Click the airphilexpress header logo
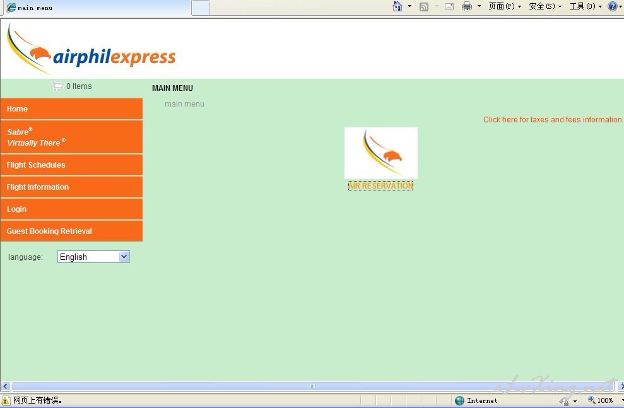Viewport: 624px width, 408px height. (91, 49)
